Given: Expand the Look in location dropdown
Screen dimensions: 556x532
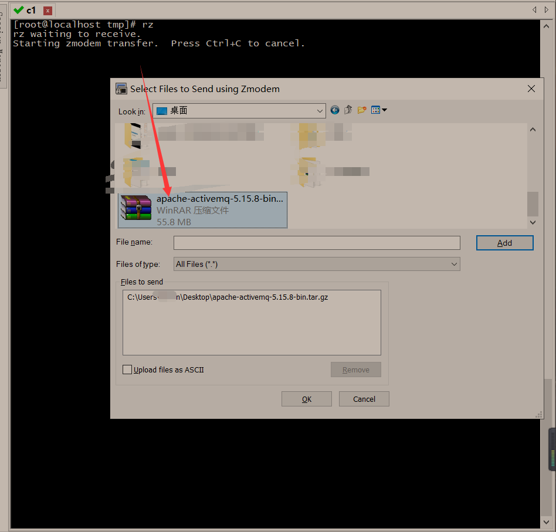Looking at the screenshot, I should point(320,111).
